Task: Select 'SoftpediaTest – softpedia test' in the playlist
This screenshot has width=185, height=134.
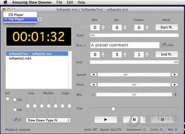Action: pos(37,54)
